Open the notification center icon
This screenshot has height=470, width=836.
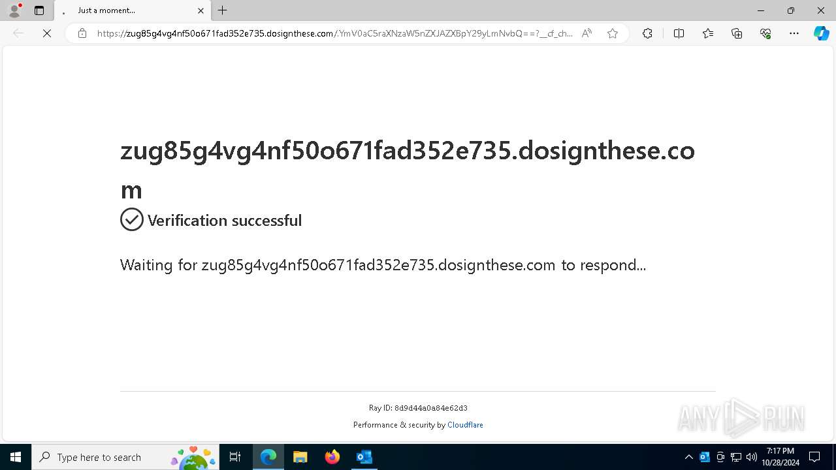tap(814, 457)
